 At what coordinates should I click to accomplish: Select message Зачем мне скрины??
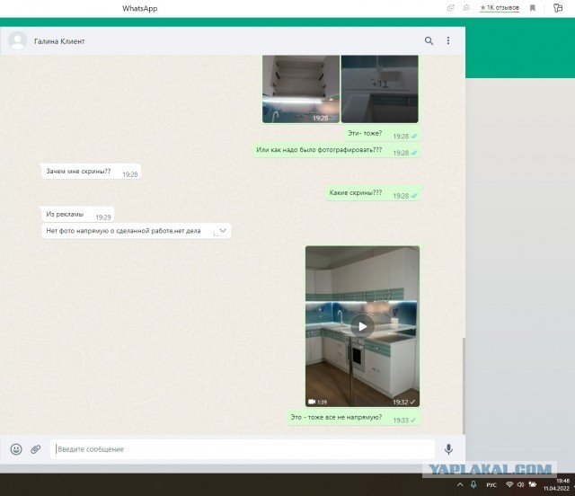click(91, 172)
